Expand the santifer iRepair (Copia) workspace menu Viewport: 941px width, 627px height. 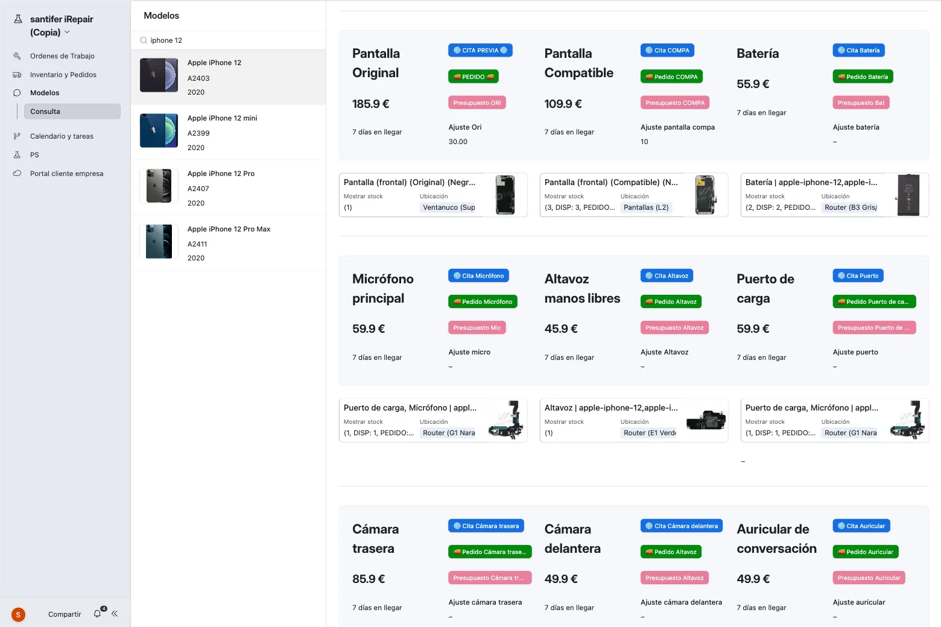pyautogui.click(x=66, y=32)
